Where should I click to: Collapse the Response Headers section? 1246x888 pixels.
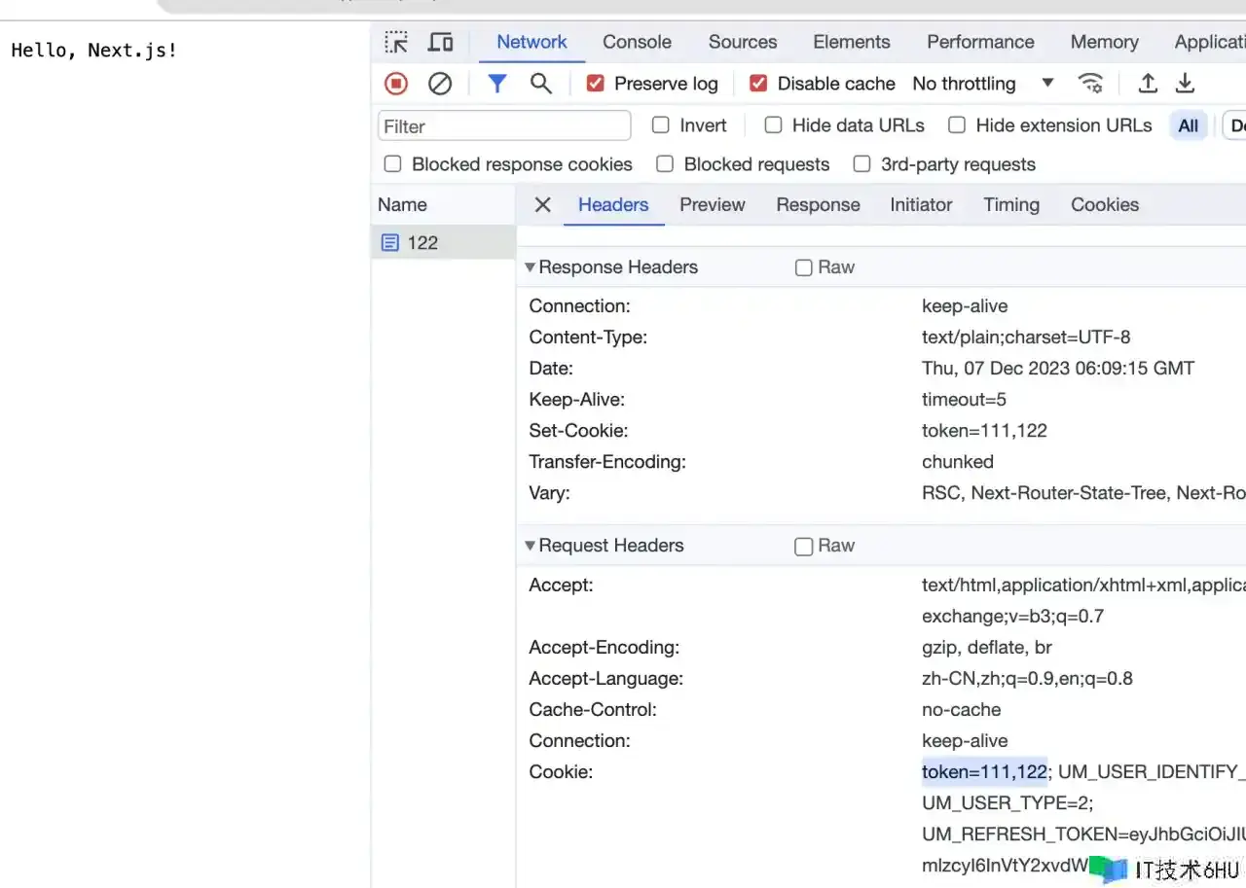531,267
